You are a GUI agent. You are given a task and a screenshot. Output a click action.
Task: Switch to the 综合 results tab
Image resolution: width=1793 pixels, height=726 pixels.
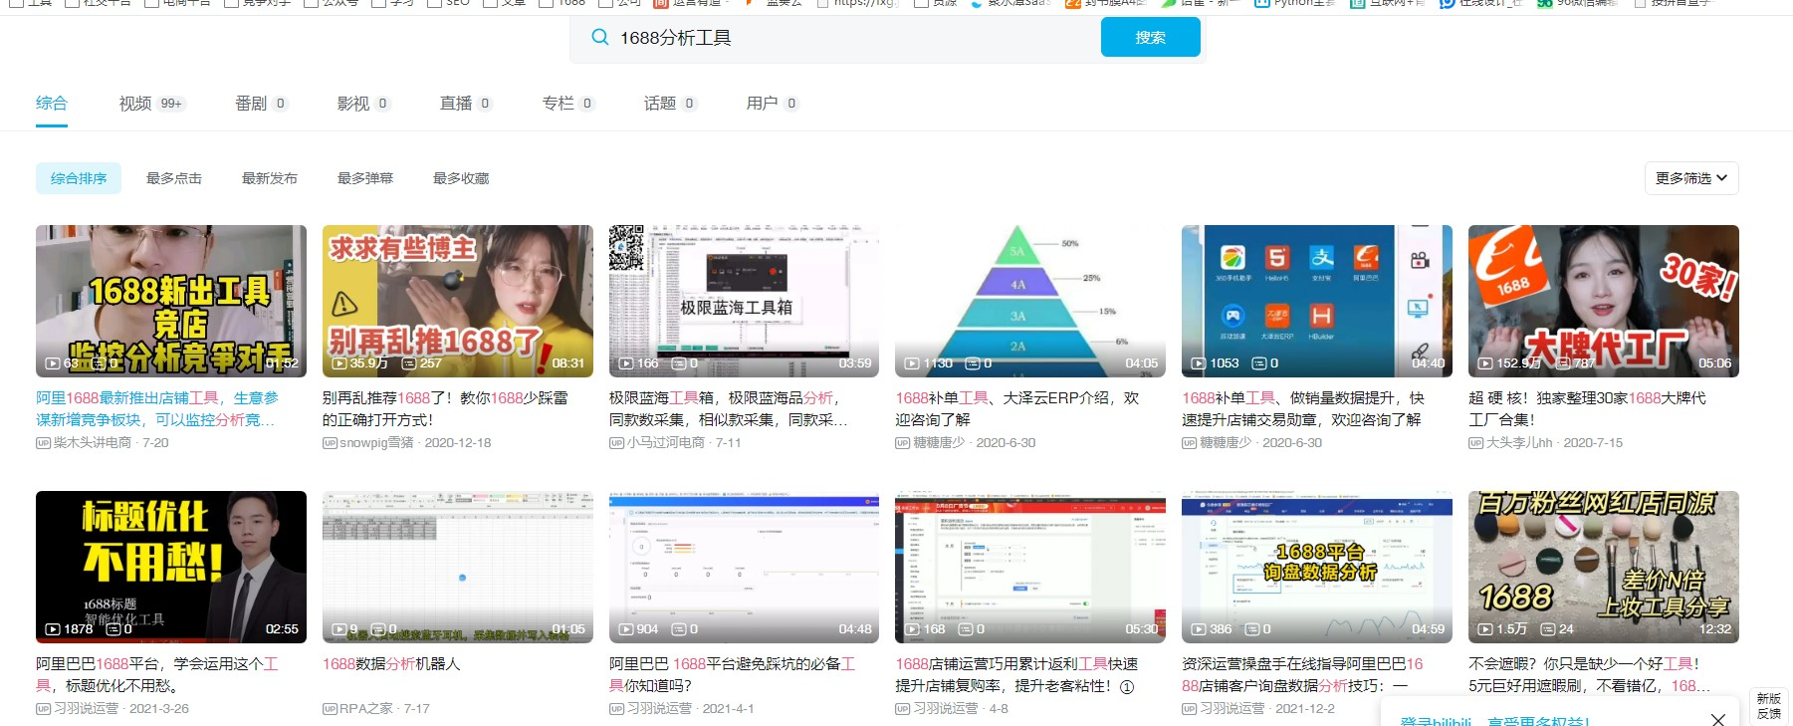52,103
